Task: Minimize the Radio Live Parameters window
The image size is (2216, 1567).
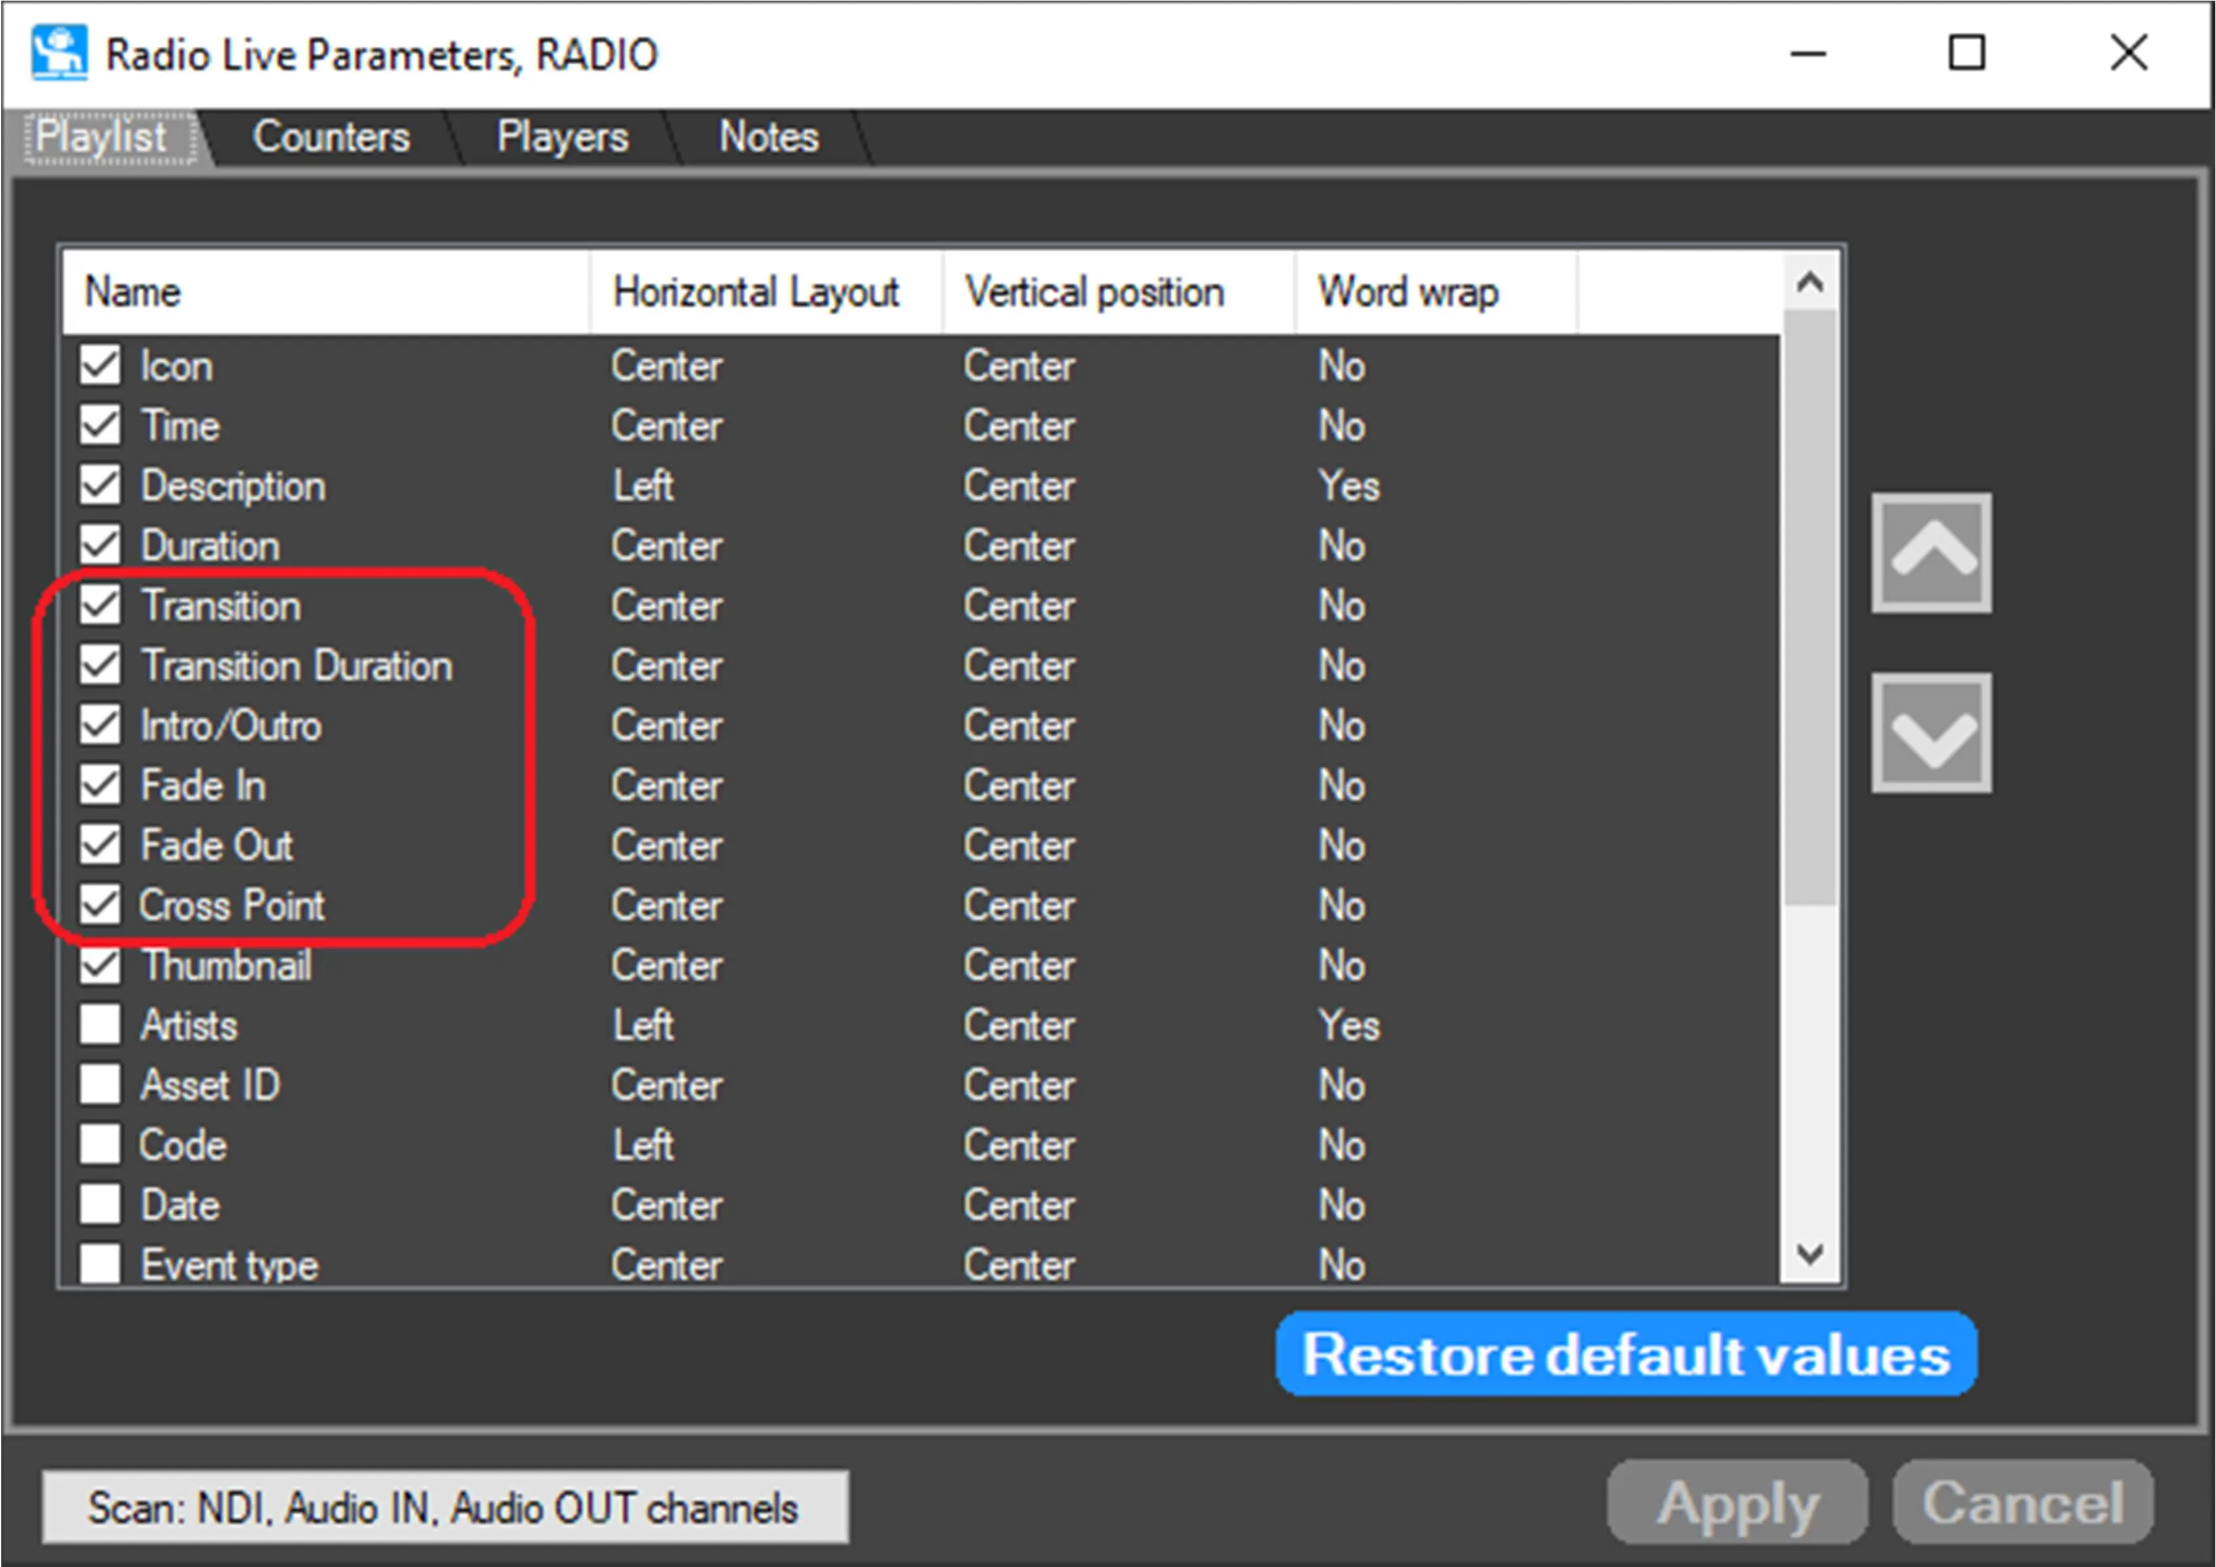Action: (x=1808, y=53)
